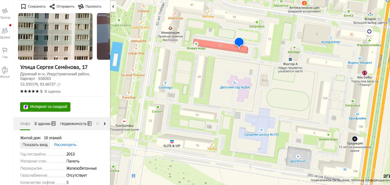
Task: Open the building facade photo thumbnail
Action: pos(55,36)
